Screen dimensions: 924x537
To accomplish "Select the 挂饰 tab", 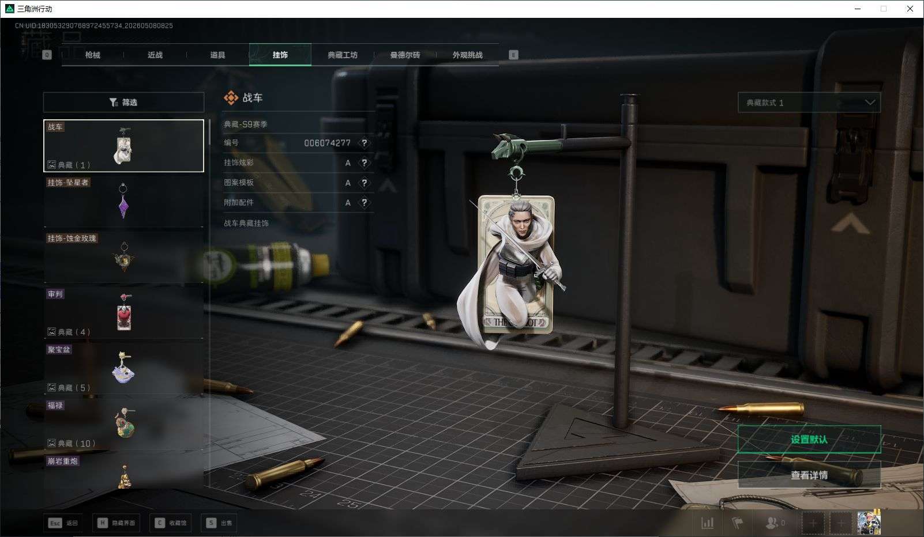I will [x=280, y=55].
